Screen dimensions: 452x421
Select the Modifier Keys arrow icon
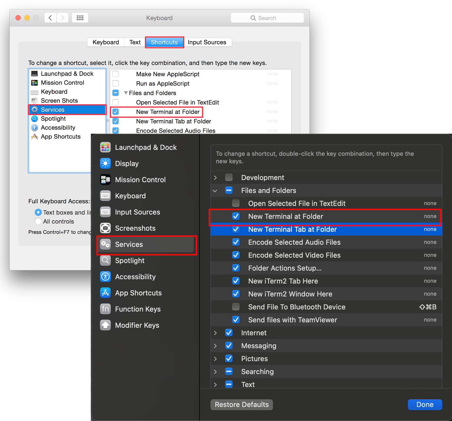coord(105,325)
